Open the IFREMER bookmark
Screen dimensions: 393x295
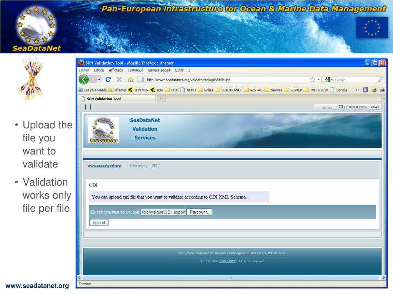coord(138,90)
